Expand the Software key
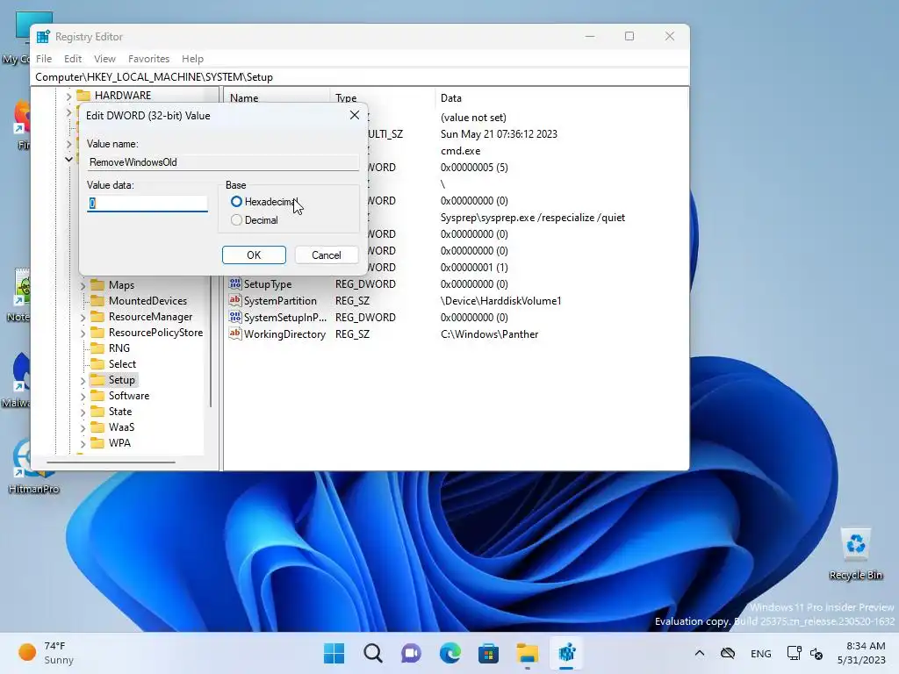Viewport: 899px width, 674px height. 83,396
